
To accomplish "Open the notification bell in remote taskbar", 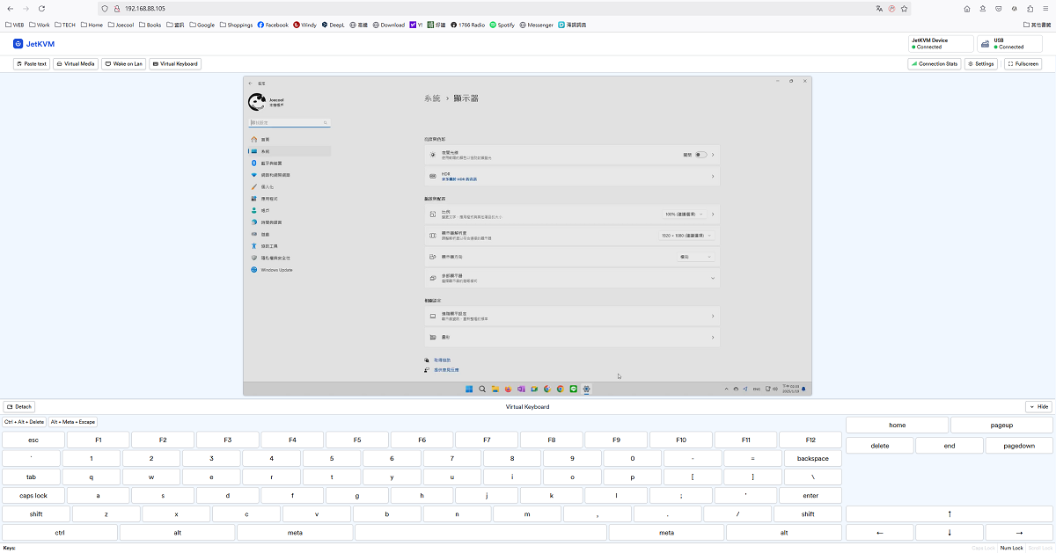I will [803, 389].
